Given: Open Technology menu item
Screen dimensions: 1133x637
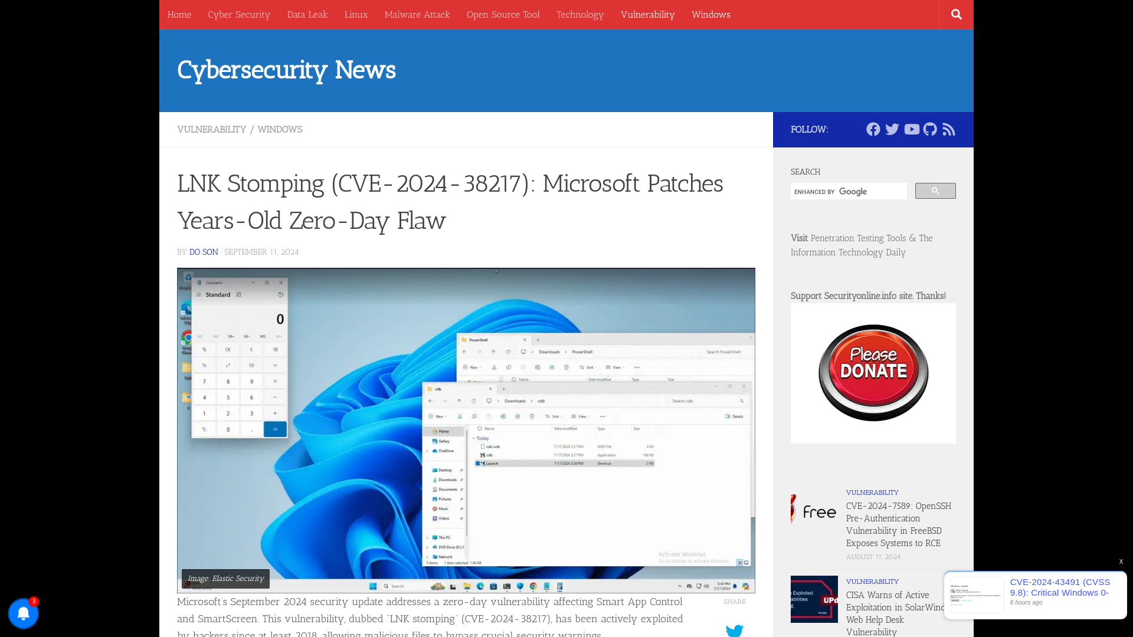Looking at the screenshot, I should tap(580, 15).
